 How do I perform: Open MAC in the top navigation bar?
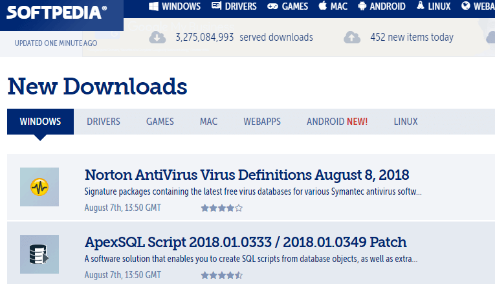[338, 6]
